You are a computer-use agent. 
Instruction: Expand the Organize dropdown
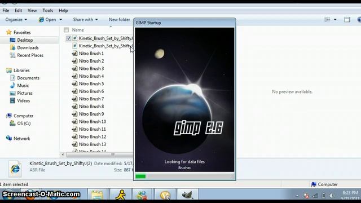[x=16, y=20]
